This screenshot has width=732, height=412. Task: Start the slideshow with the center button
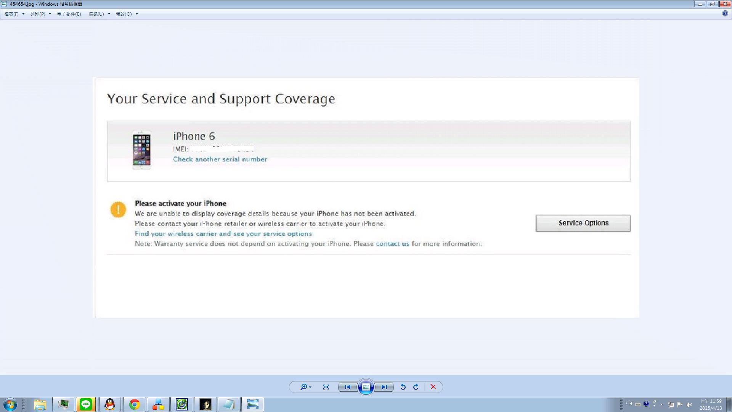(x=366, y=387)
